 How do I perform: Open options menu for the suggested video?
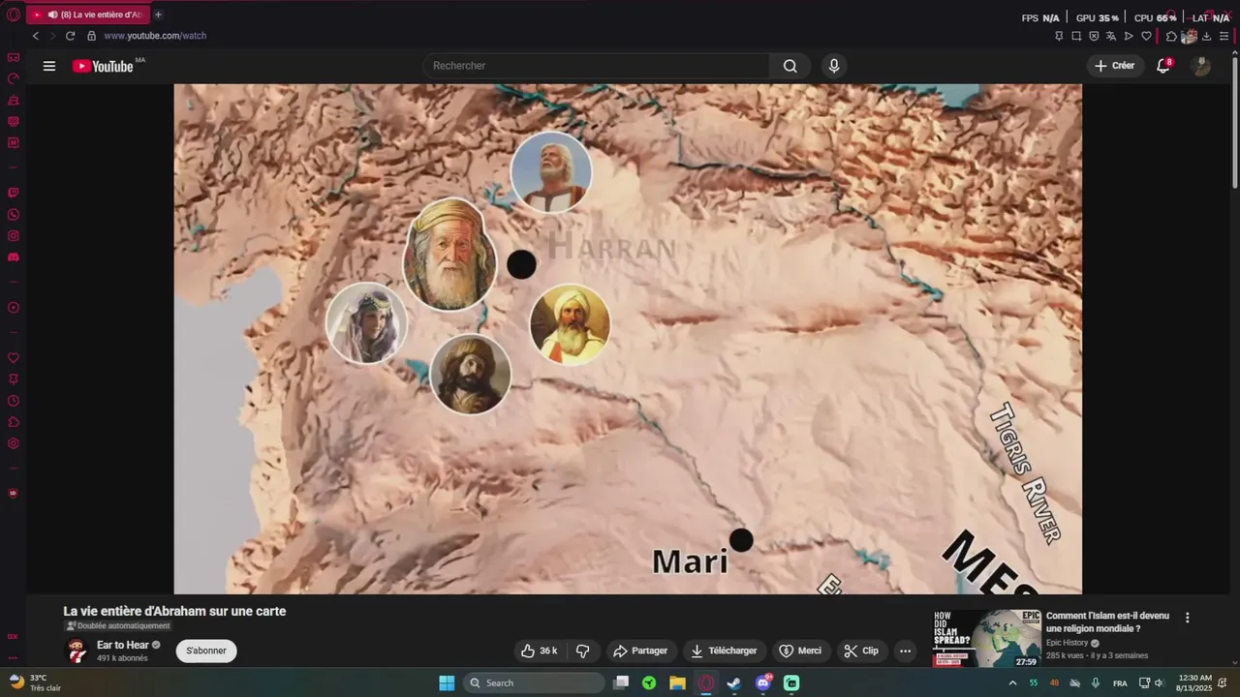click(x=1188, y=618)
